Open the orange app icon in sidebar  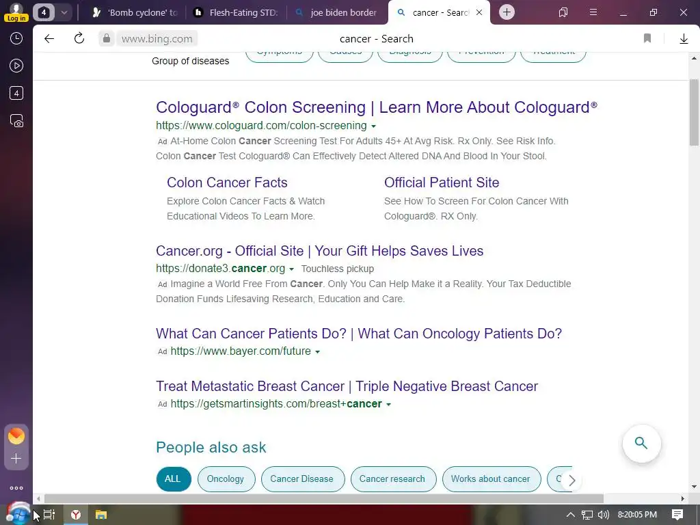click(16, 435)
